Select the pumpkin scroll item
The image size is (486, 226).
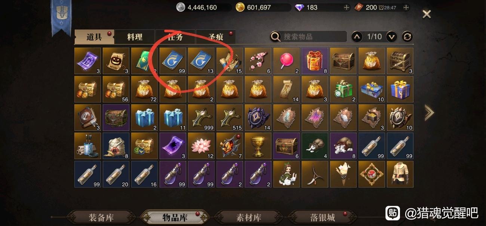click(116, 61)
